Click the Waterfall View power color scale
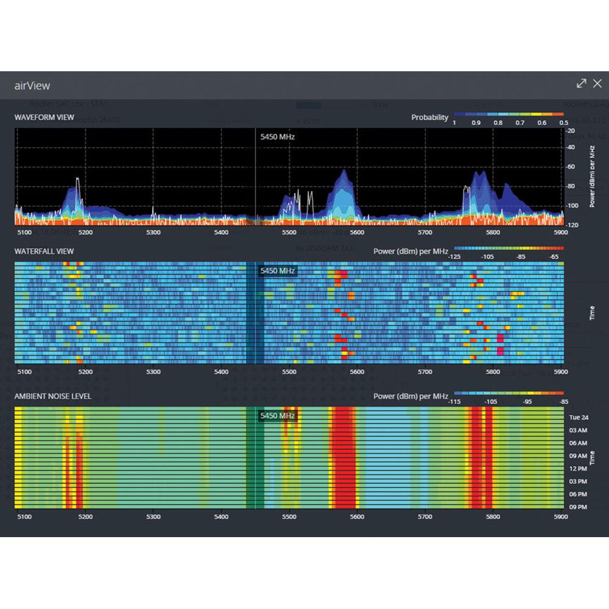The image size is (609, 609). click(508, 248)
